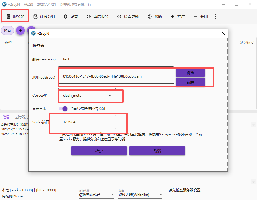Click the log scroll-down arrow
The height and width of the screenshot is (200, 257).
[254, 181]
